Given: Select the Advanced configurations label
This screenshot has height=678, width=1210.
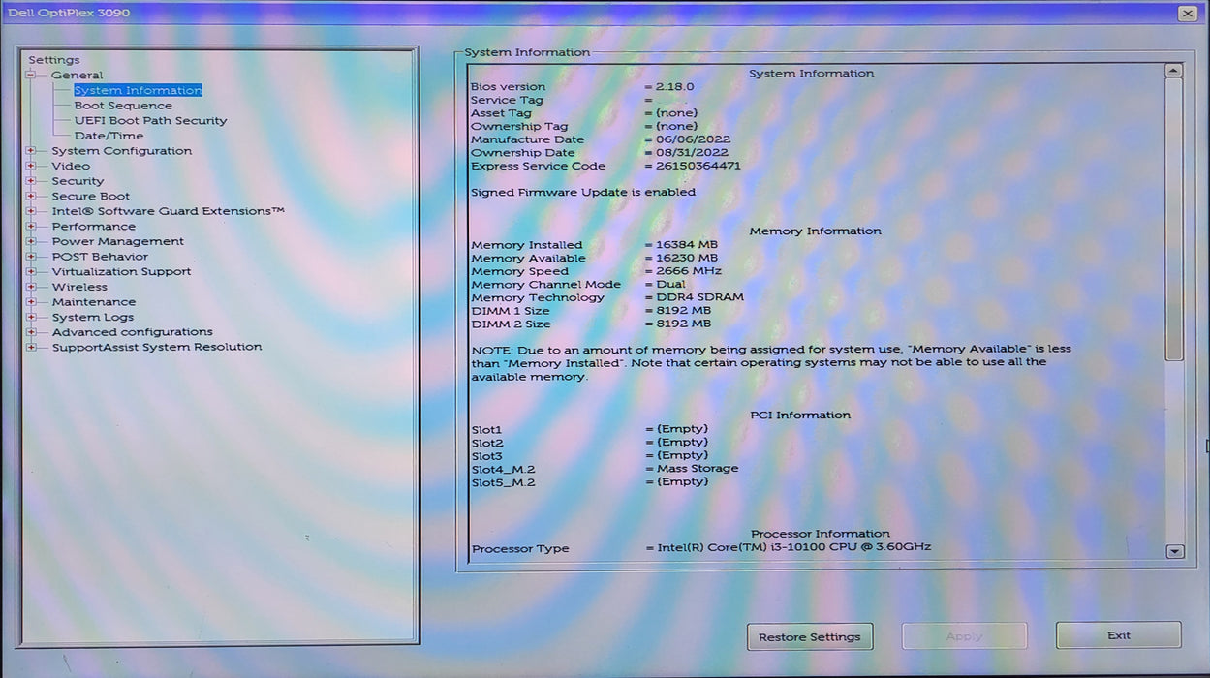Looking at the screenshot, I should [132, 332].
